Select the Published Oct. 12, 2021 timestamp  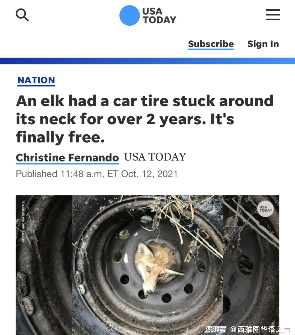97,174
